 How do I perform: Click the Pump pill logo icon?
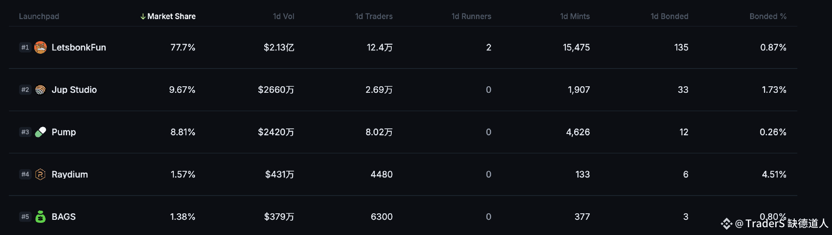click(40, 132)
